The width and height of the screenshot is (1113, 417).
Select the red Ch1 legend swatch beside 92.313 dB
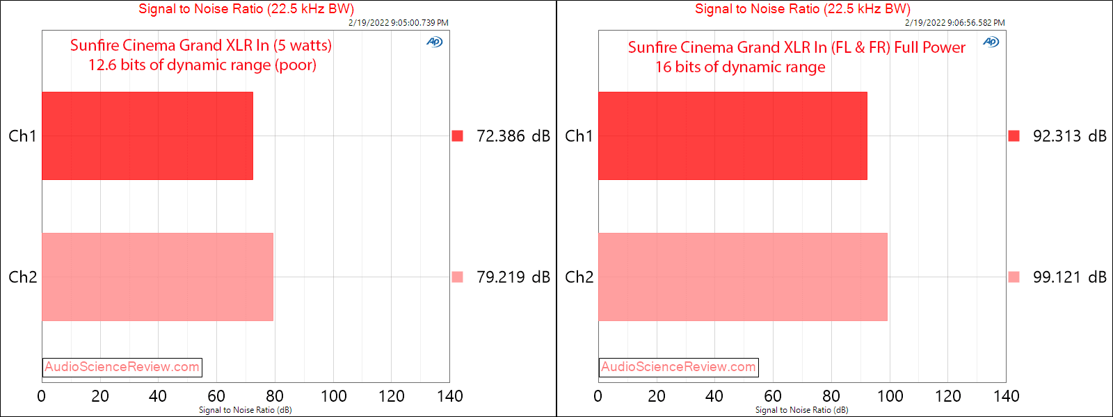click(1014, 136)
